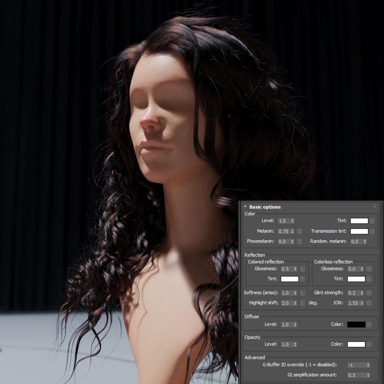Click the Softness (aniso) value field
The height and width of the screenshot is (384, 384).
point(287,293)
